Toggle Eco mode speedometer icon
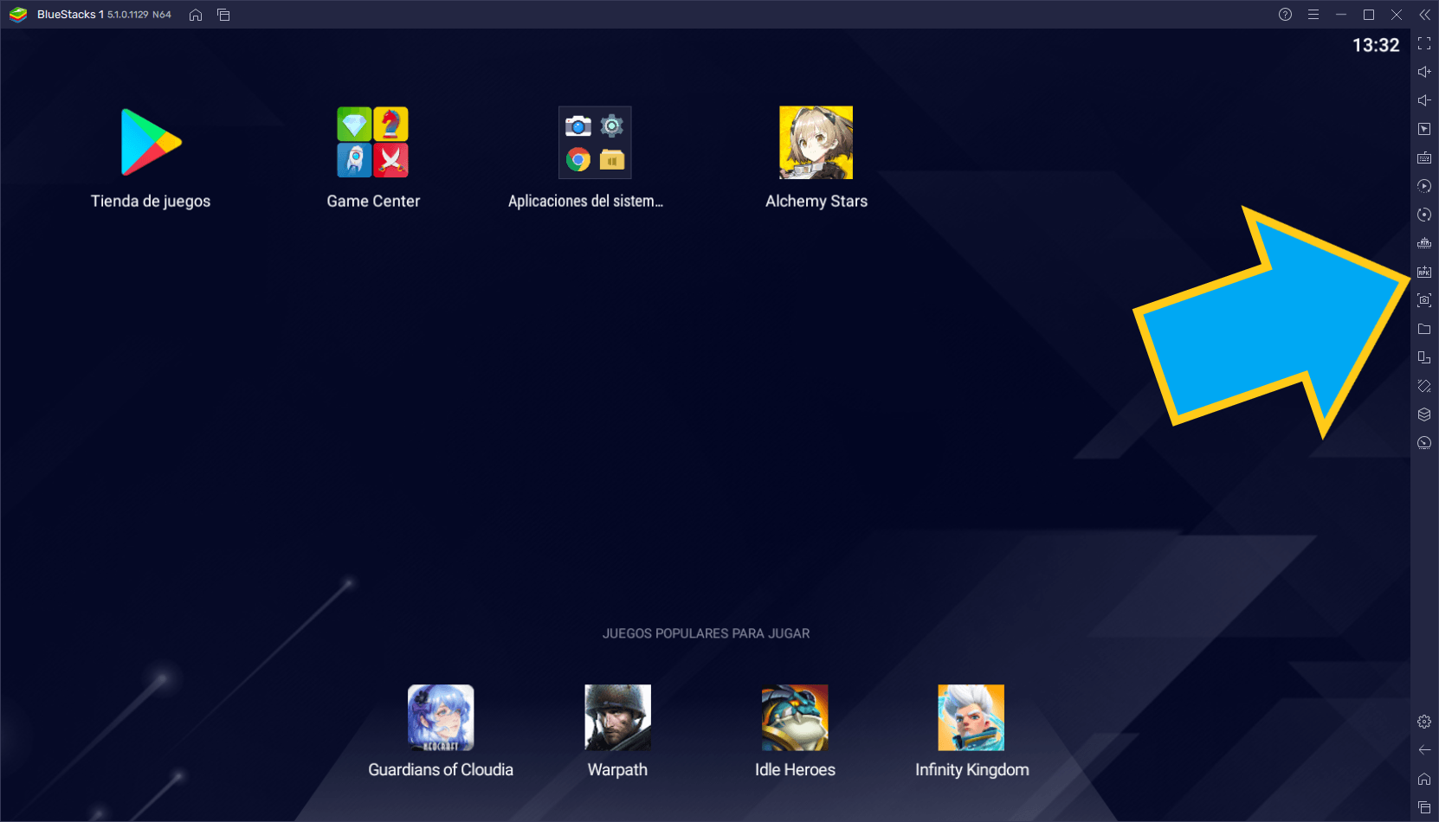This screenshot has height=822, width=1439. pyautogui.click(x=1424, y=443)
